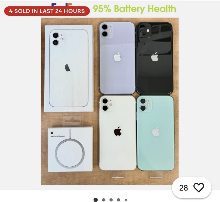Viewport: 220px width, 202px height.
Task: Click the Apple logo on black iPhone
Action: point(155,57)
